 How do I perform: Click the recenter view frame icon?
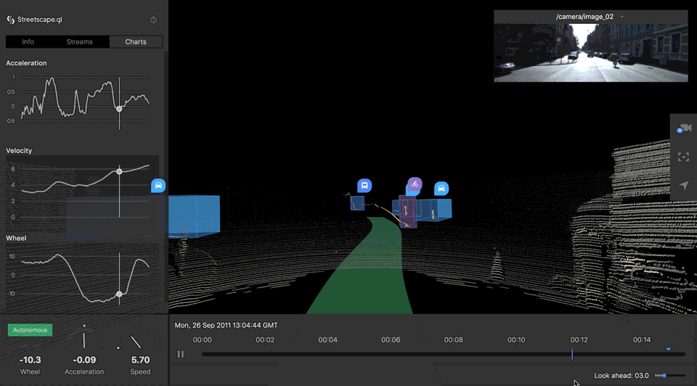684,157
